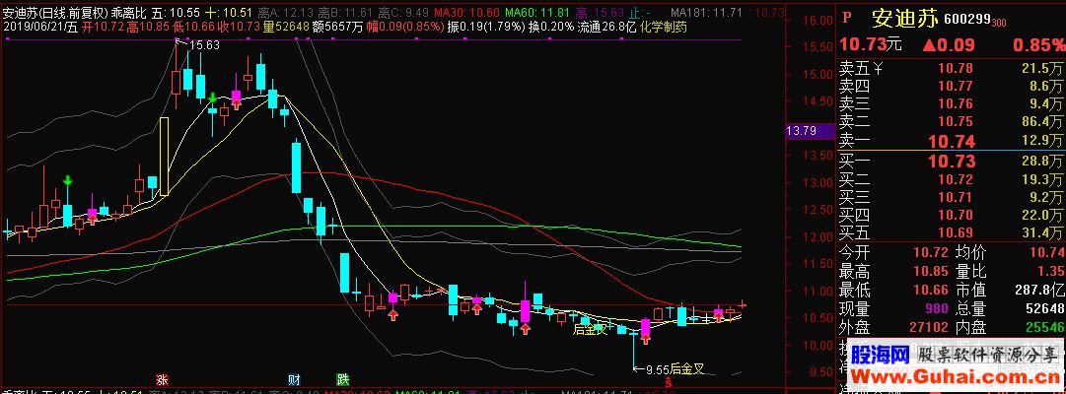Click the 跌 marker at chart bottom
1066x394 pixels.
(342, 379)
